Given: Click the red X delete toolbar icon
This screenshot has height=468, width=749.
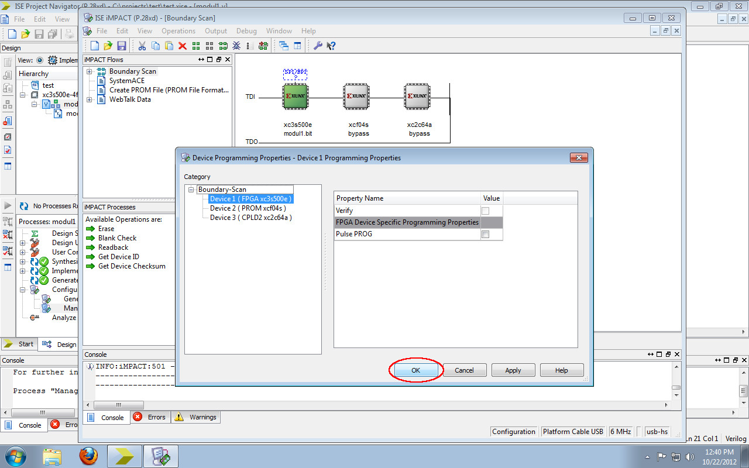Looking at the screenshot, I should point(183,46).
